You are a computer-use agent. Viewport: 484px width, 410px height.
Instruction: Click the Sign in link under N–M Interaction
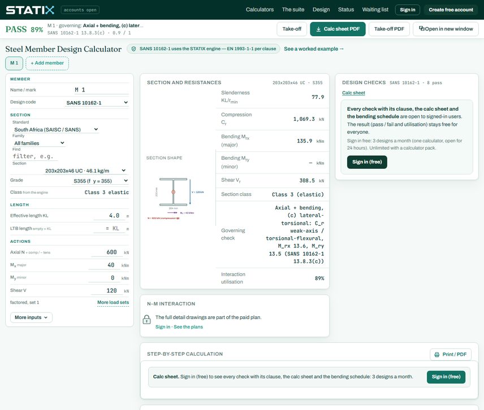tap(163, 327)
